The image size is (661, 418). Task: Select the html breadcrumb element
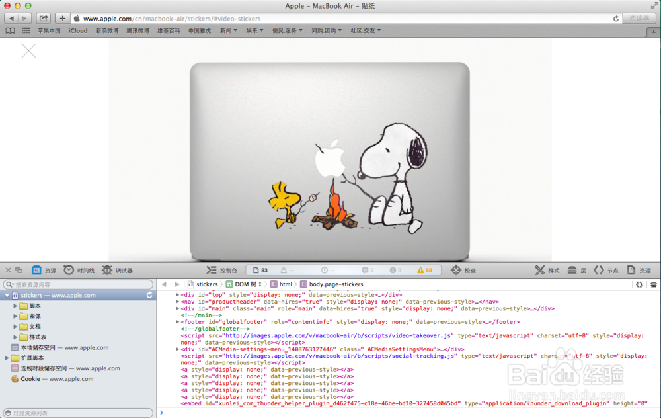coord(281,284)
